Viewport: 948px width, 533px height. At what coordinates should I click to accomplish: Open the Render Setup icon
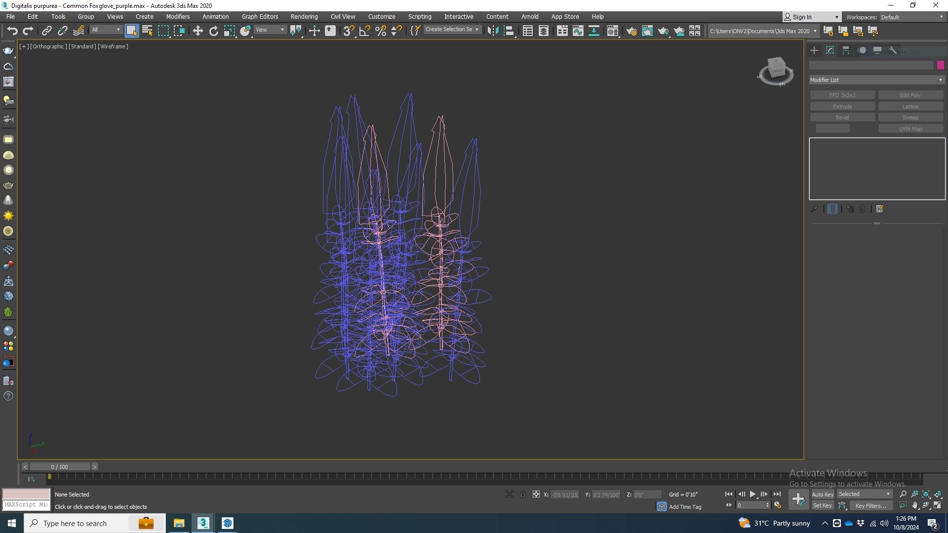coord(632,31)
